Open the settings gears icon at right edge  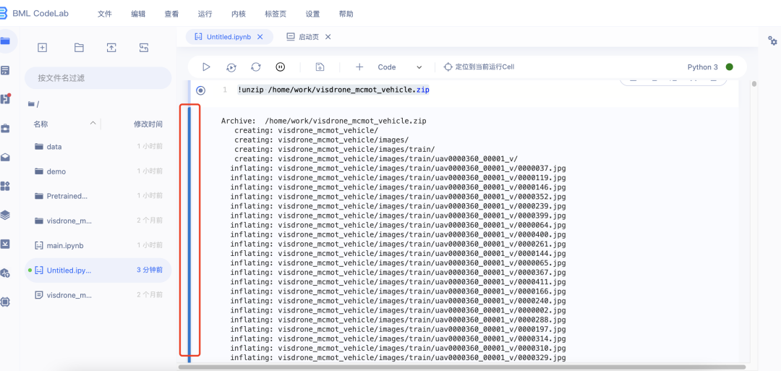point(772,40)
